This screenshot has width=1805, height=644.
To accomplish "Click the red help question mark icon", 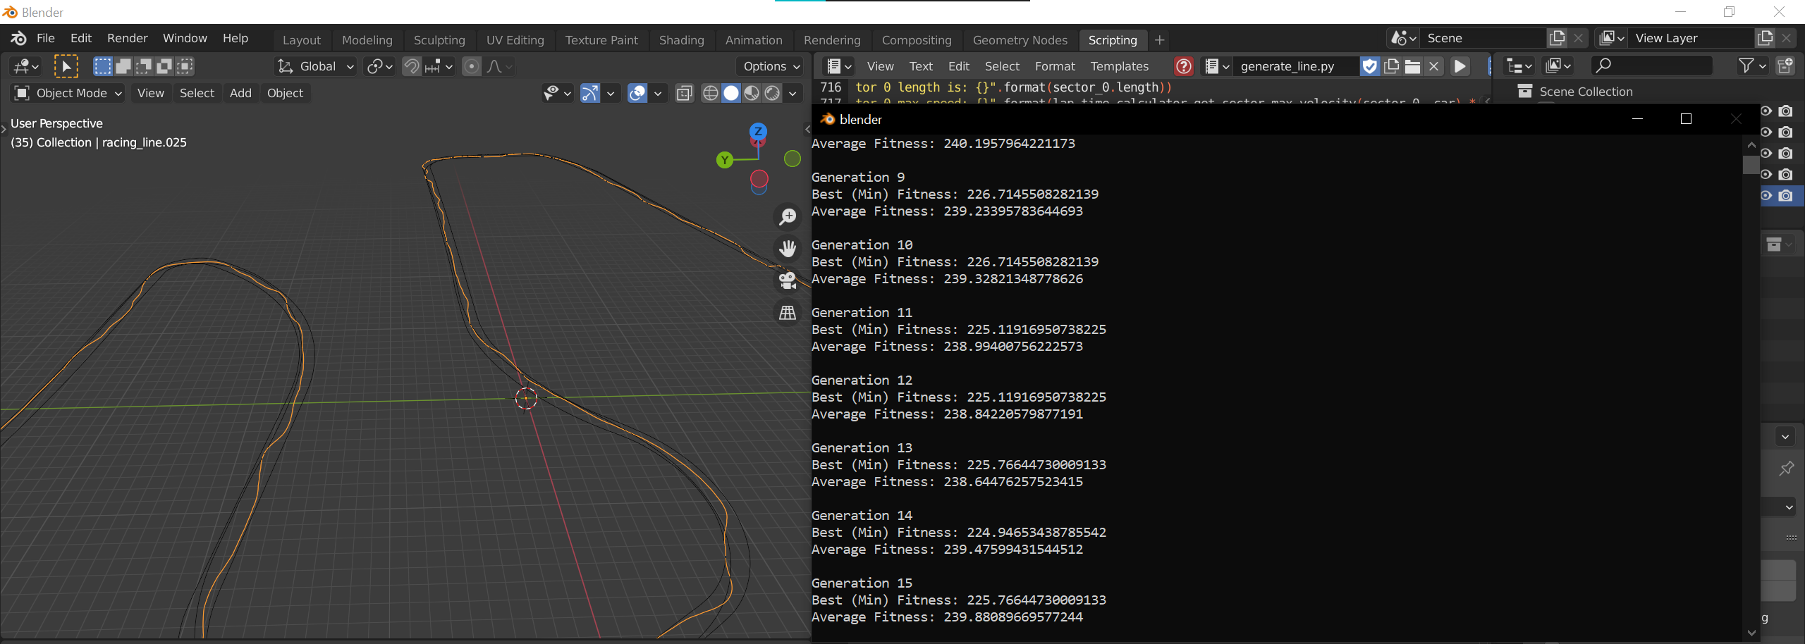I will point(1184,66).
